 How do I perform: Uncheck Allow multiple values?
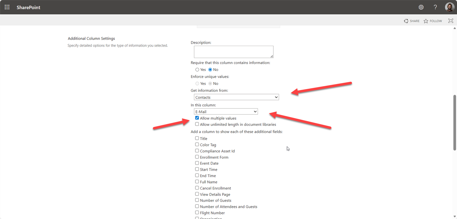click(x=197, y=118)
